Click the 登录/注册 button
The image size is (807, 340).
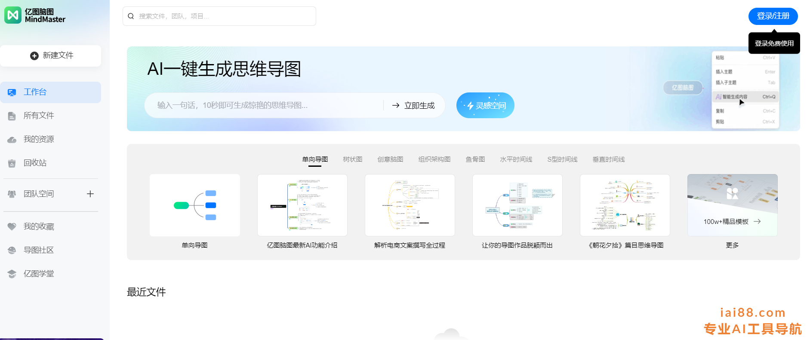tap(773, 16)
